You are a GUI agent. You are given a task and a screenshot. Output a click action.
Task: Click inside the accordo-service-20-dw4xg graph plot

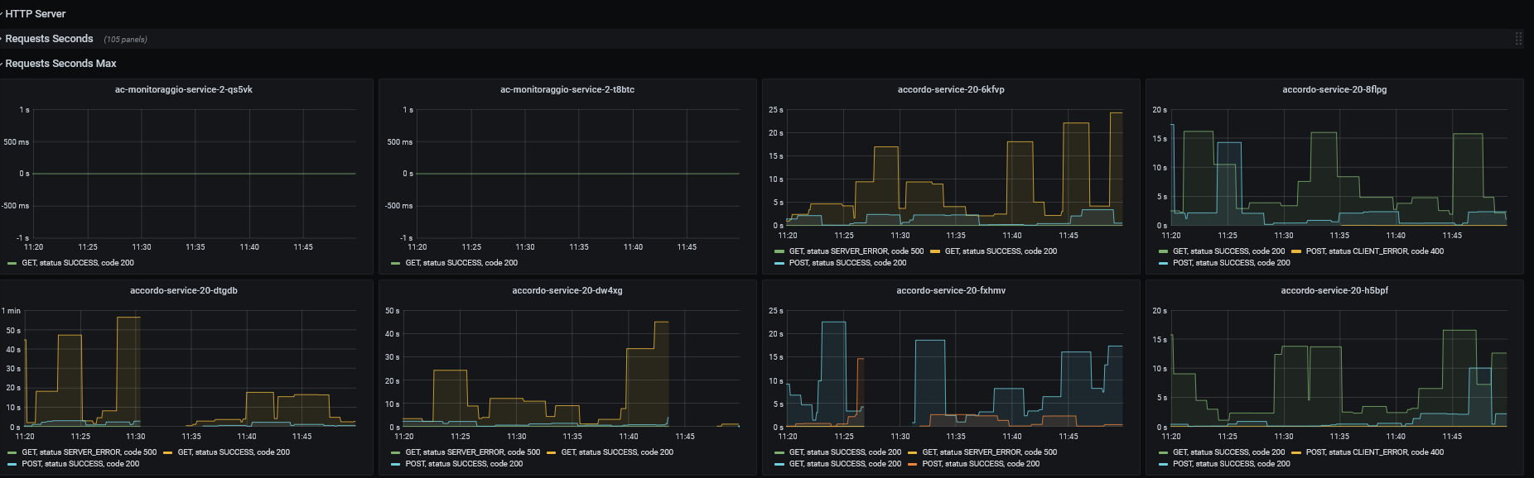(571, 369)
